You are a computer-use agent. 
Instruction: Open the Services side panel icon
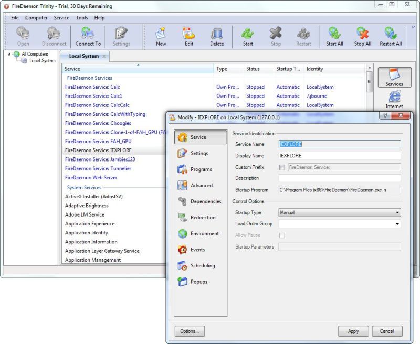tap(394, 77)
